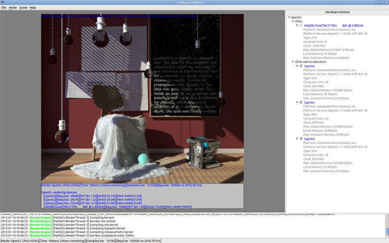Select the 'Clock: 1200 MHz' row
The image size is (389, 243).
(314, 46)
